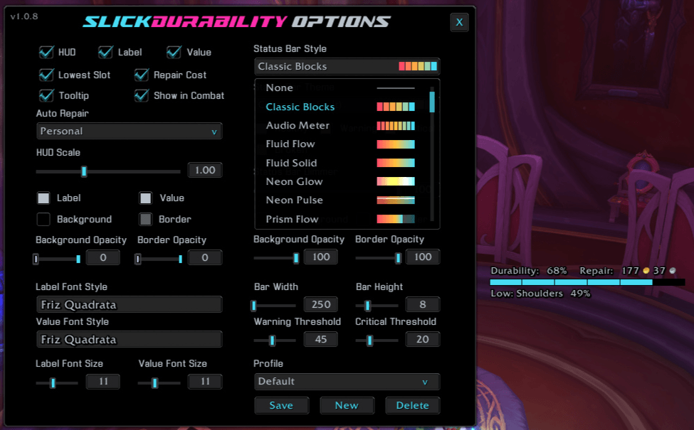Click the Bar Width slider
This screenshot has height=430, width=694.
tap(275, 306)
